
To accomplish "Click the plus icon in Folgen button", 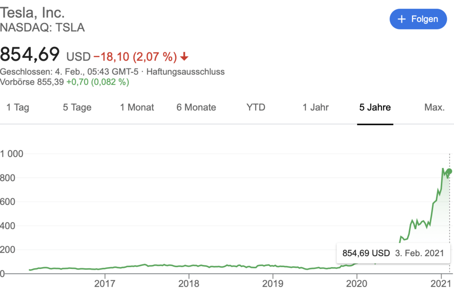I will click(402, 19).
